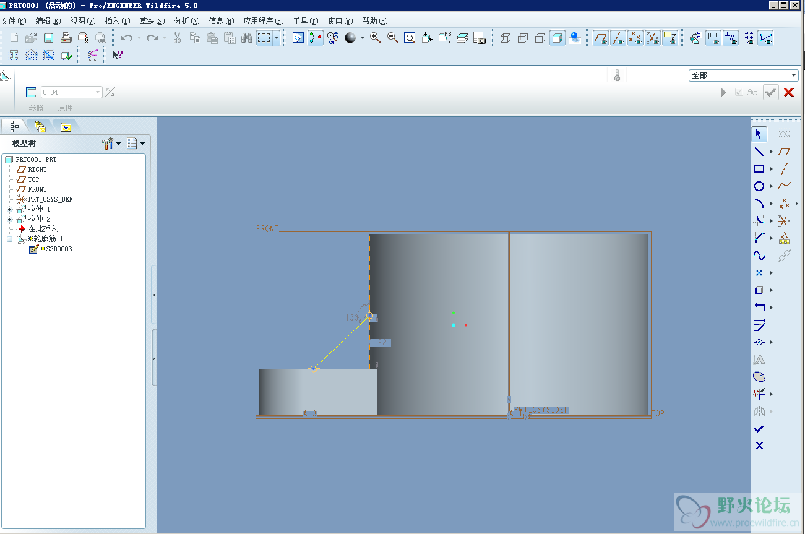
Task: Open the 属性 panel tab
Action: click(x=65, y=108)
